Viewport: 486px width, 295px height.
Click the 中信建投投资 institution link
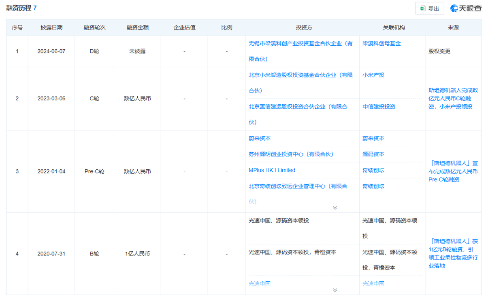[x=379, y=107]
